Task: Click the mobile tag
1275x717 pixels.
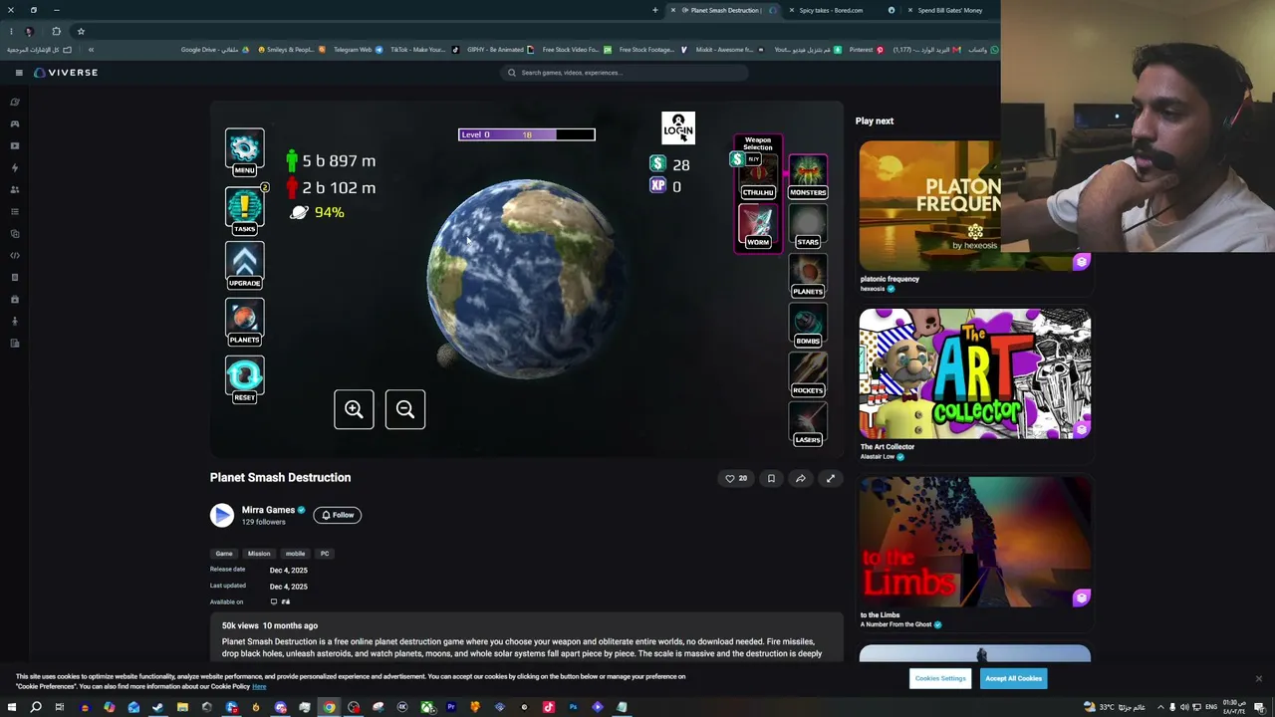Action: (x=296, y=554)
